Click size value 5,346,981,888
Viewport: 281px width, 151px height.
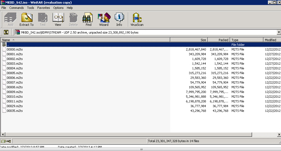[196, 97]
